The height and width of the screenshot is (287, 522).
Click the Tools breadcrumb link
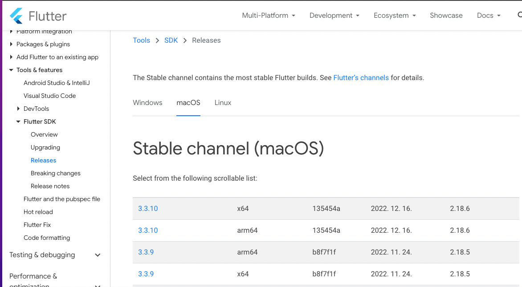pyautogui.click(x=142, y=40)
